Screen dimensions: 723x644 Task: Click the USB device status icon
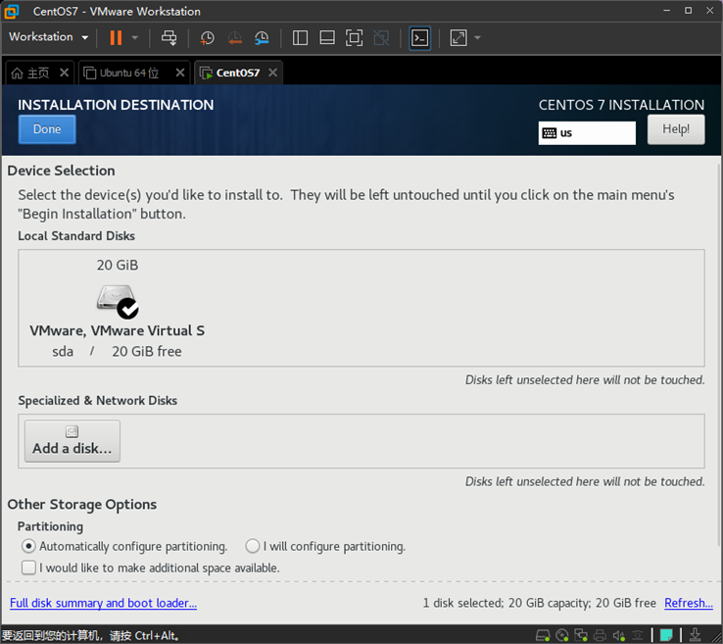click(638, 635)
